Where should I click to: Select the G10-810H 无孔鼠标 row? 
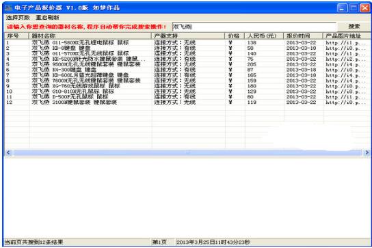[187, 92]
